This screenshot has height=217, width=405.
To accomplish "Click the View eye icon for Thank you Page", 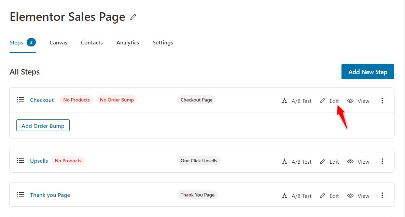I will tap(350, 195).
